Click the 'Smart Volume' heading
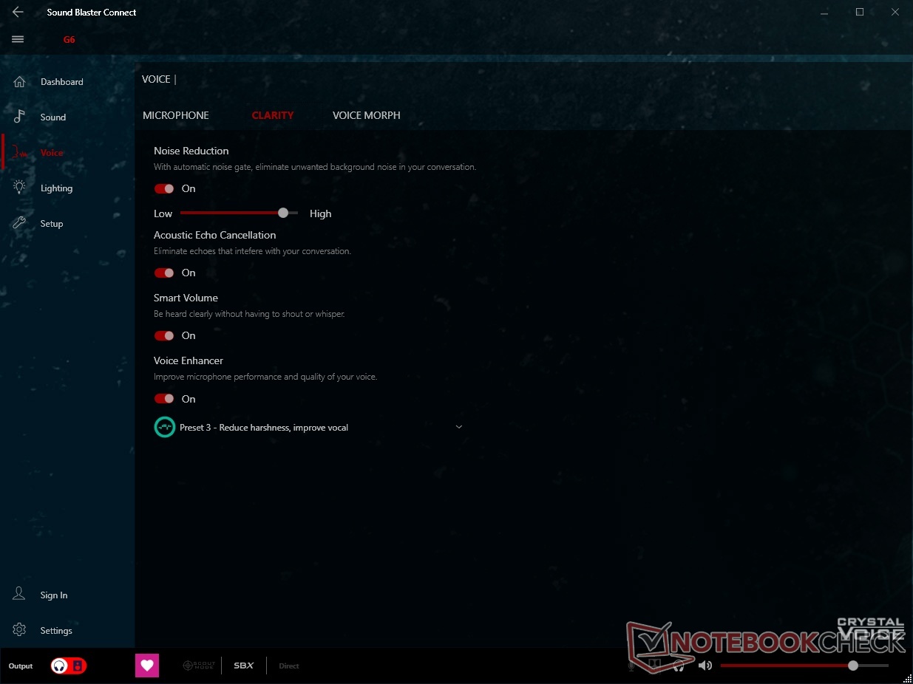This screenshot has width=913, height=684. [186, 298]
